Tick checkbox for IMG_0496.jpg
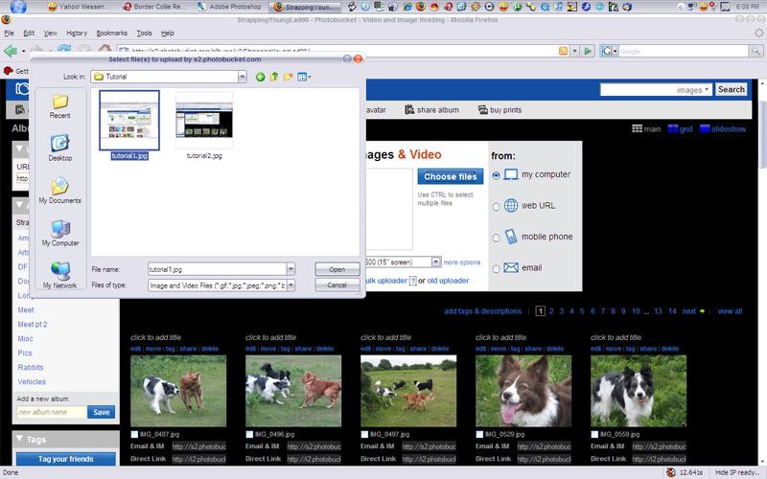Image resolution: width=767 pixels, height=479 pixels. coord(249,434)
